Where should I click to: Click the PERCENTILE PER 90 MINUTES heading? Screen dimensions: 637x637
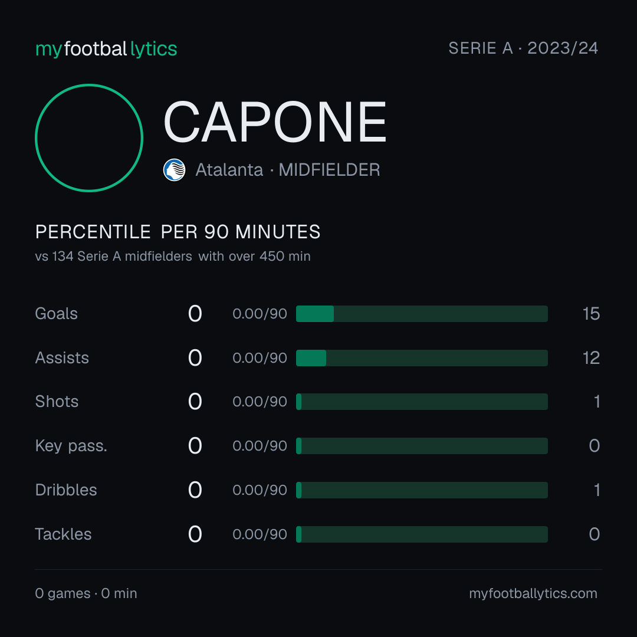pyautogui.click(x=178, y=232)
